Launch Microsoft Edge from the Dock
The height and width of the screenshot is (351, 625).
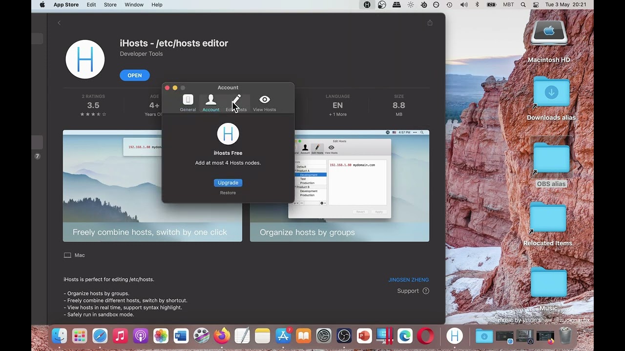coord(405,335)
